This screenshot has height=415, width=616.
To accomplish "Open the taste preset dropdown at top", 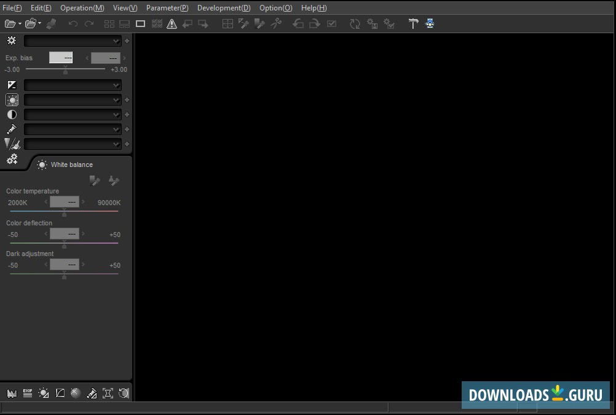I will (73, 41).
